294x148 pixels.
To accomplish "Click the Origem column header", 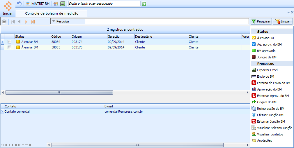I will 89,36.
